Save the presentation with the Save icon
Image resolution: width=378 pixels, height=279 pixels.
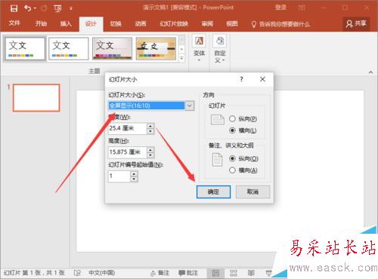(14, 8)
